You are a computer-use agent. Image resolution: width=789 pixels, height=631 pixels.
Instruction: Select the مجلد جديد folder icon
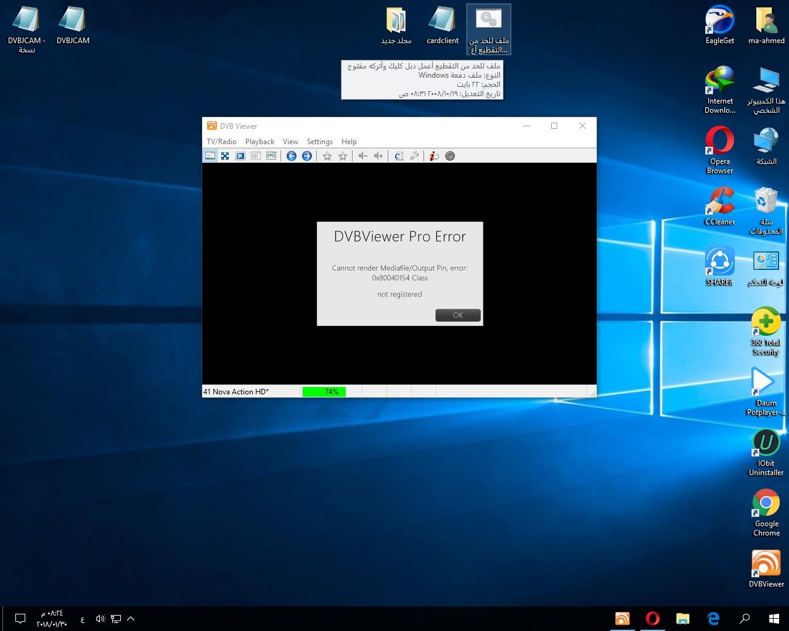click(x=396, y=26)
